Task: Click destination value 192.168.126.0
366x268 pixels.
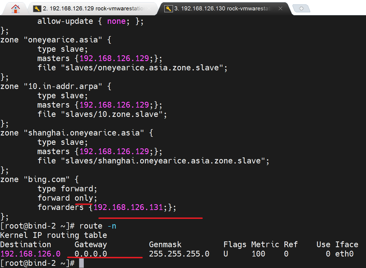Action: point(30,254)
